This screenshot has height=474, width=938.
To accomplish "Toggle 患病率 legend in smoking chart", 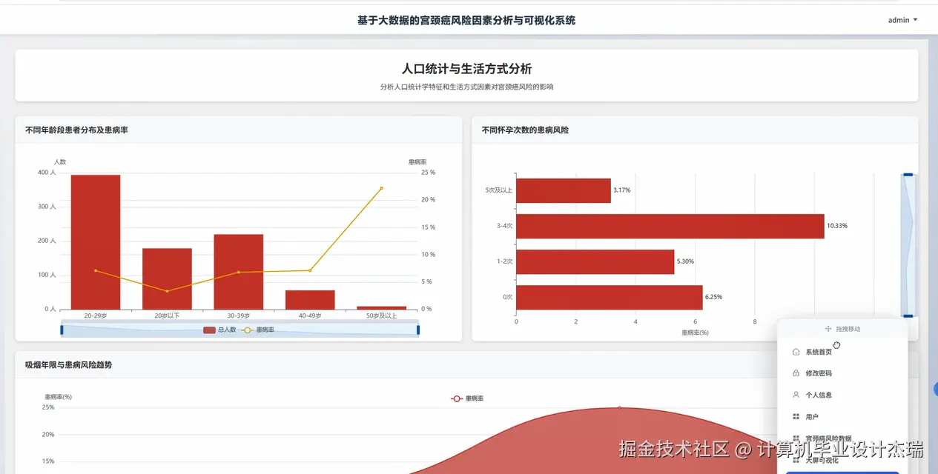I will (x=467, y=398).
